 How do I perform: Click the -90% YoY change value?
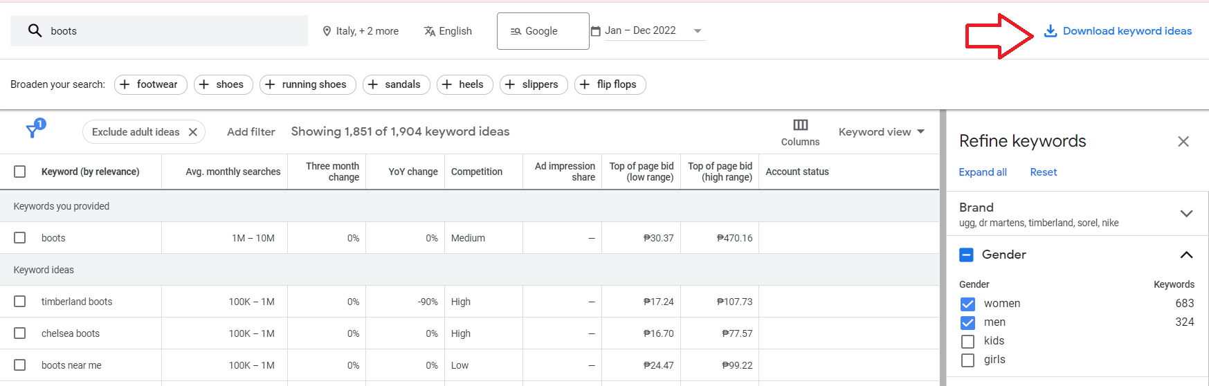[x=428, y=302]
